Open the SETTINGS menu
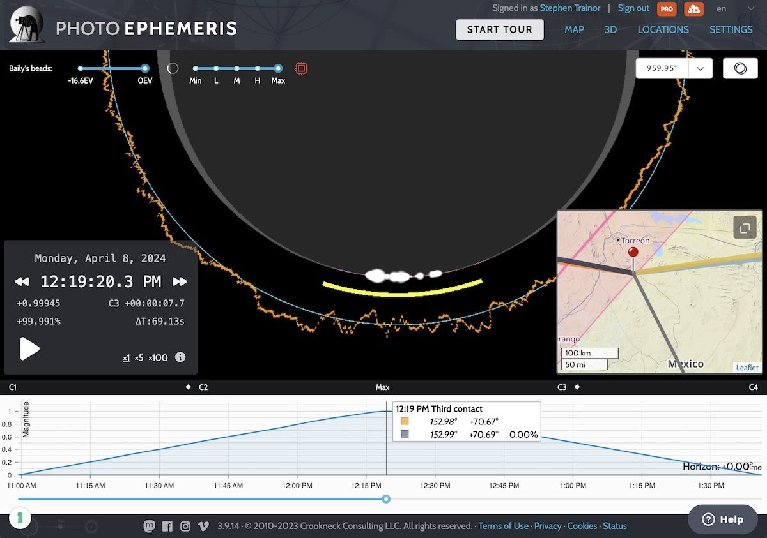The height and width of the screenshot is (538, 767). coord(731,29)
